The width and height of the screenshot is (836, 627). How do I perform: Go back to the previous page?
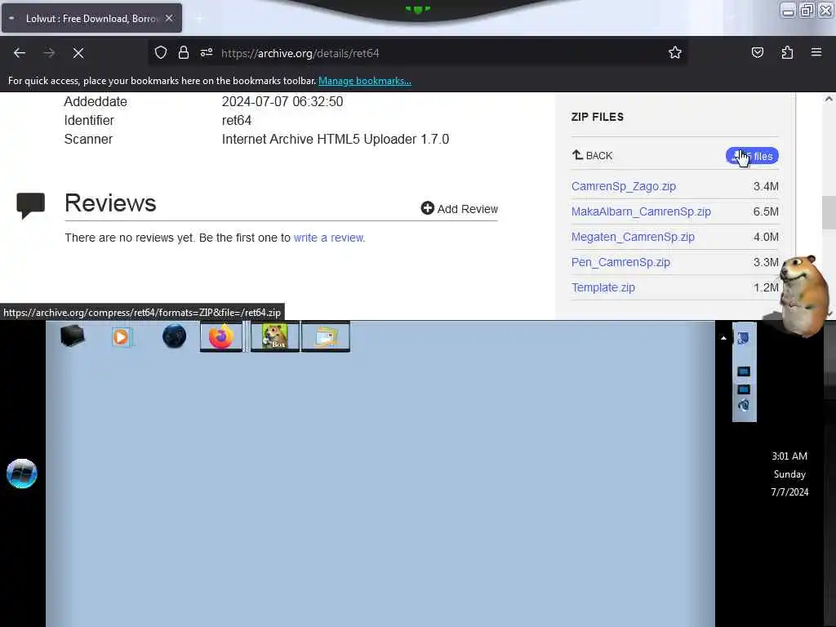20,53
